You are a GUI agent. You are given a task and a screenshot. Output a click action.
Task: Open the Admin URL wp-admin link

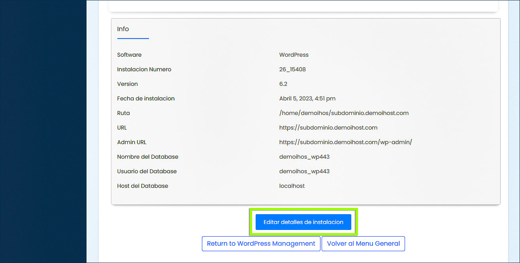pos(346,142)
